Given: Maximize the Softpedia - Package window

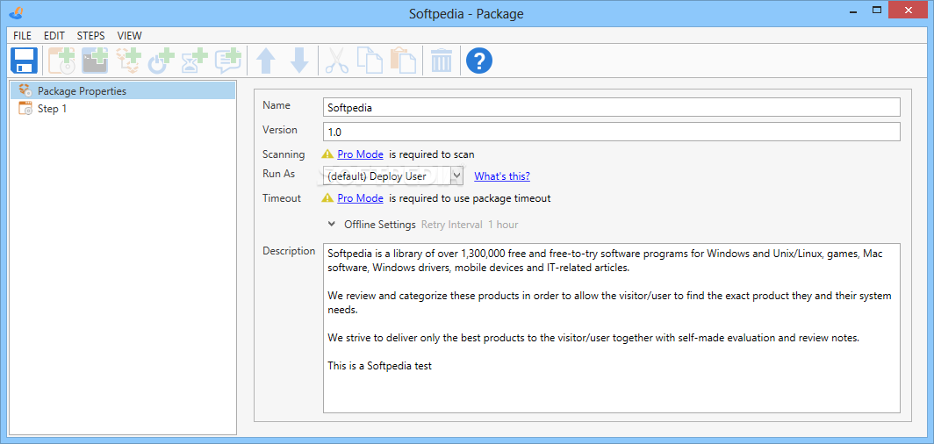Looking at the screenshot, I should 876,11.
